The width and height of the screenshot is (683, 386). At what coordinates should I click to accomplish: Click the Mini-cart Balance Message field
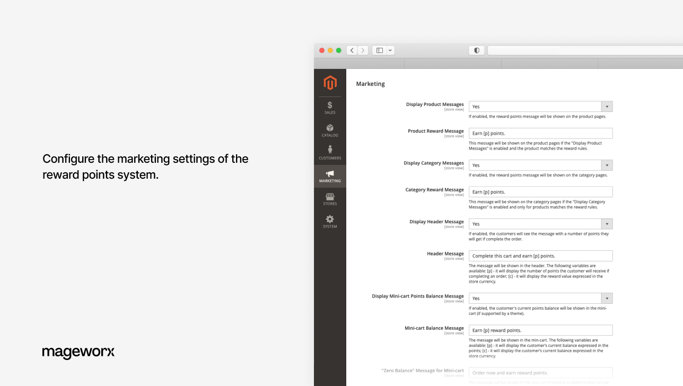540,330
